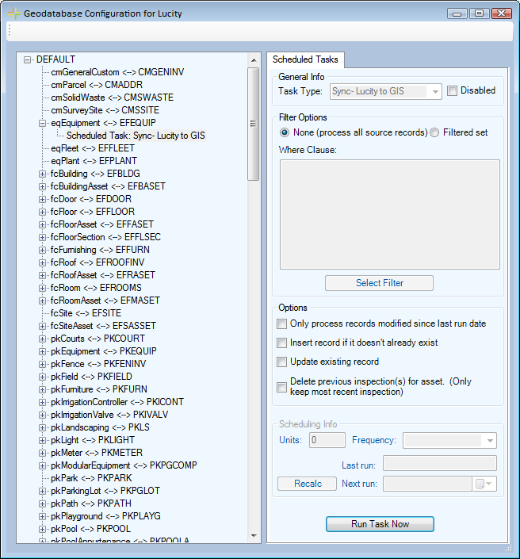The height and width of the screenshot is (559, 520).
Task: Toggle Update existing record checkbox
Action: [281, 362]
